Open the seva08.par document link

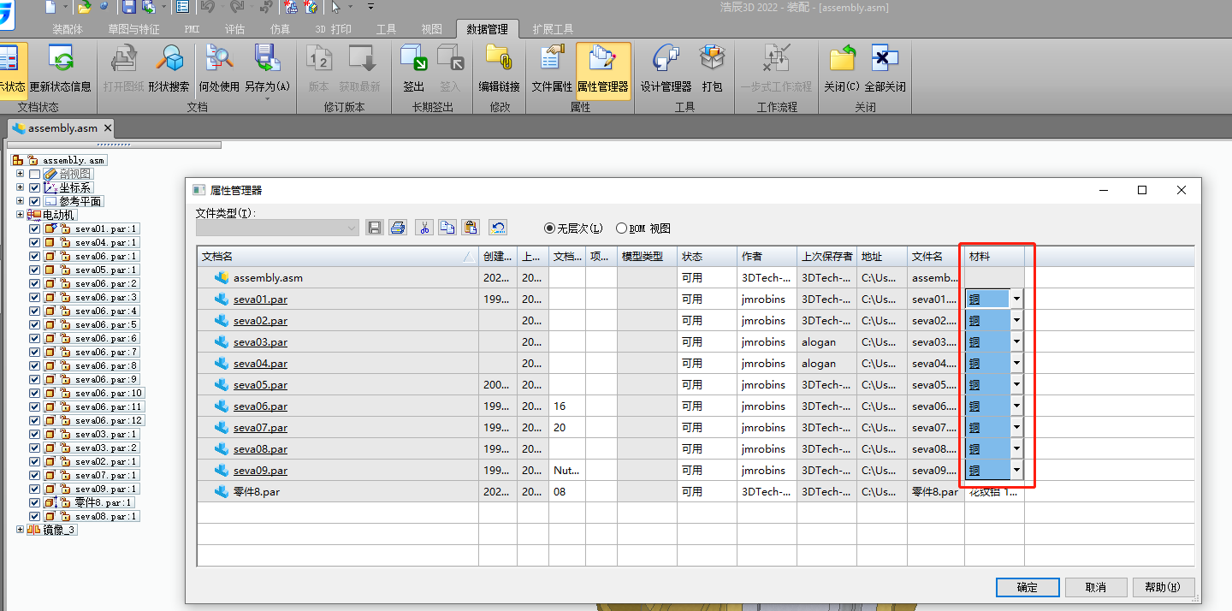pos(260,449)
